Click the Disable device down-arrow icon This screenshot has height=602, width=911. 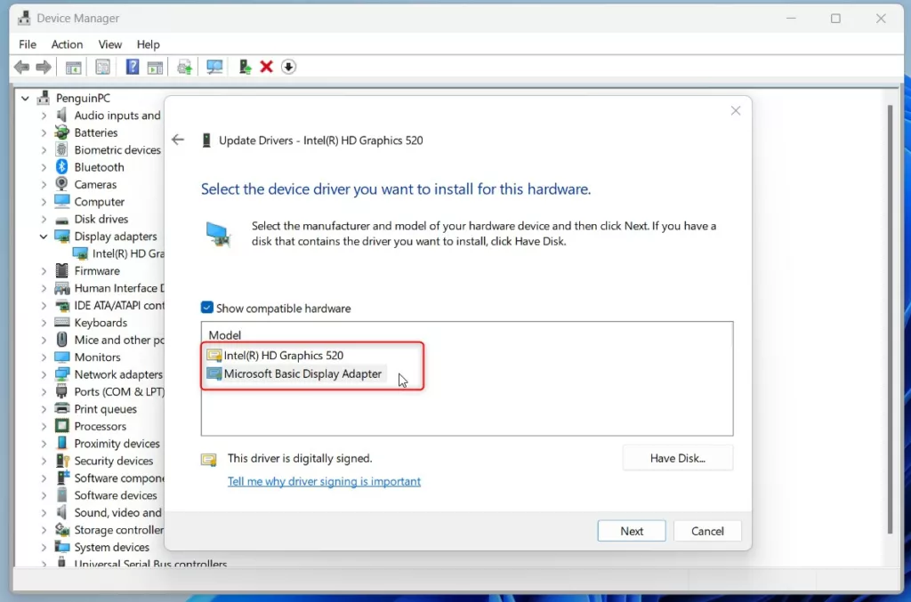[289, 68]
